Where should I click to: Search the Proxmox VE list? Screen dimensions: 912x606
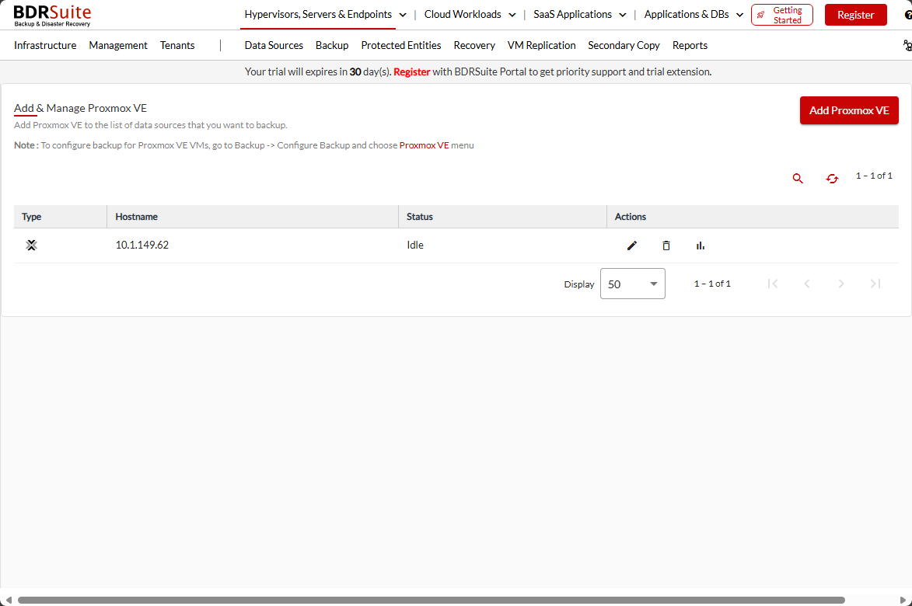797,178
